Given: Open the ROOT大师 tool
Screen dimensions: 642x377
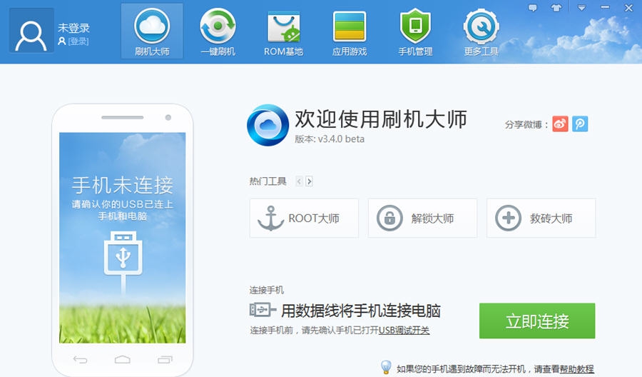Looking at the screenshot, I should 304,218.
